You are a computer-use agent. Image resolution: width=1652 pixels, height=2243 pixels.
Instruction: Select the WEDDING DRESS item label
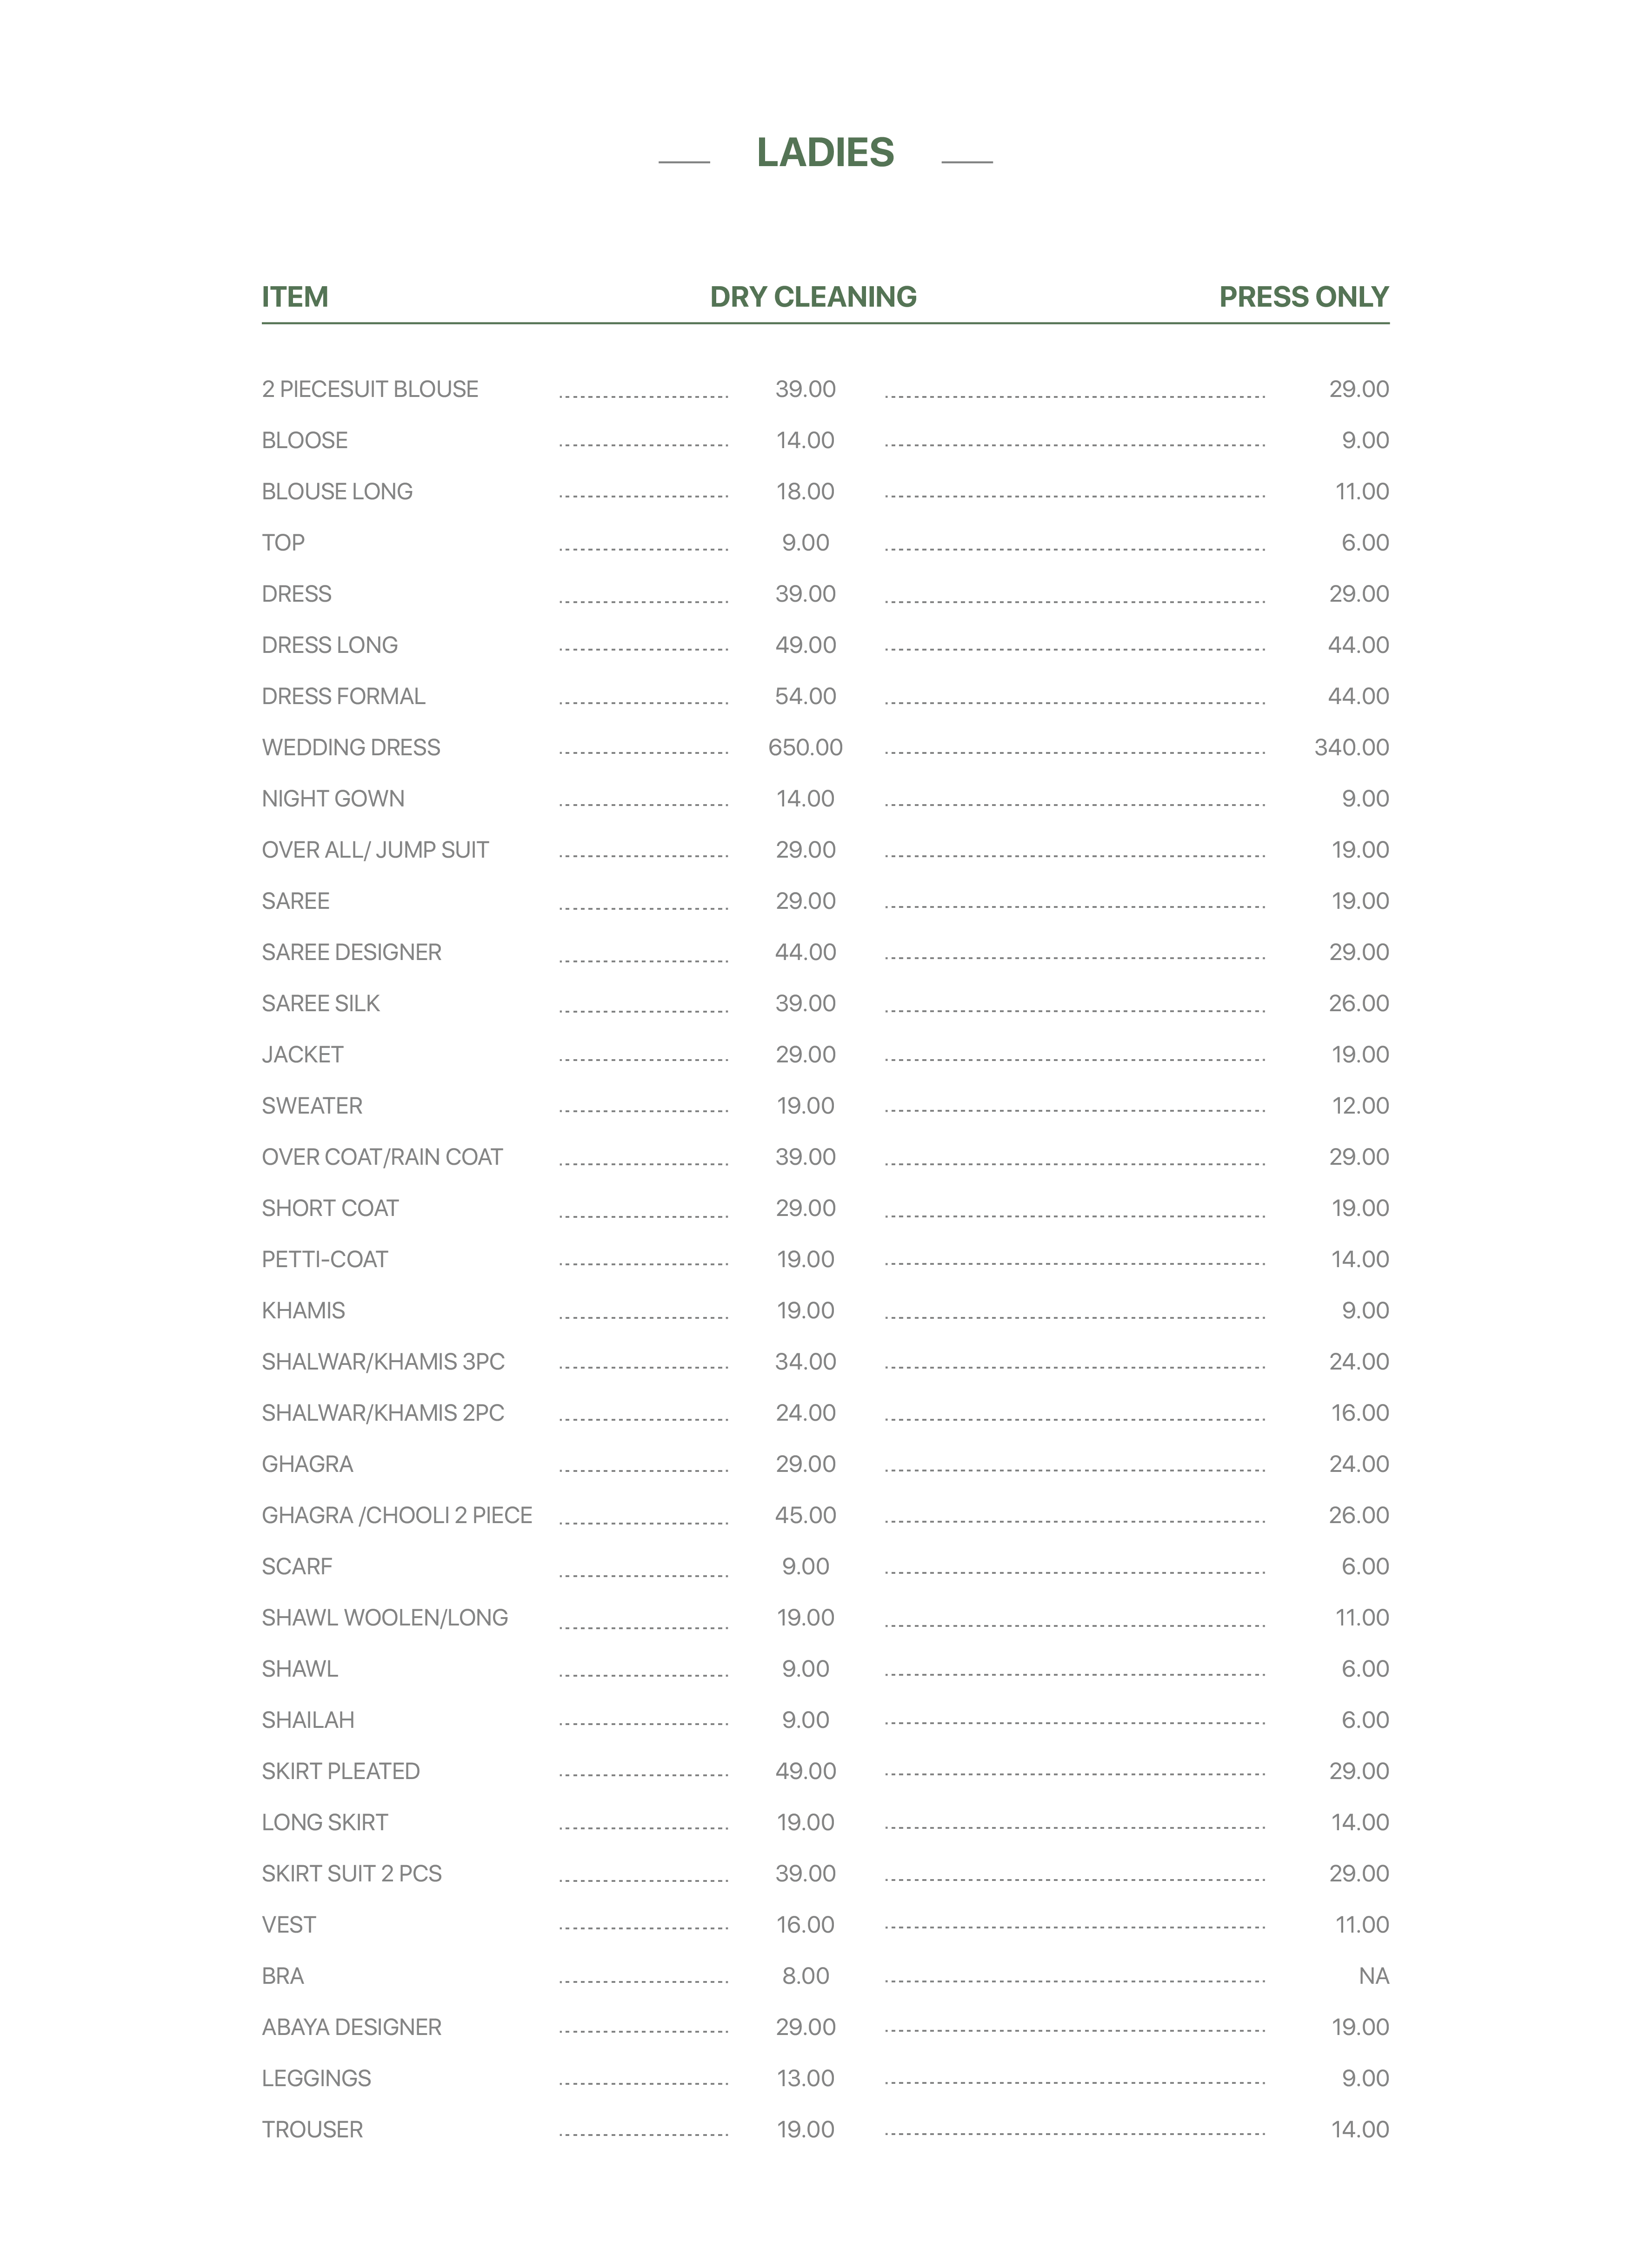pos(351,747)
